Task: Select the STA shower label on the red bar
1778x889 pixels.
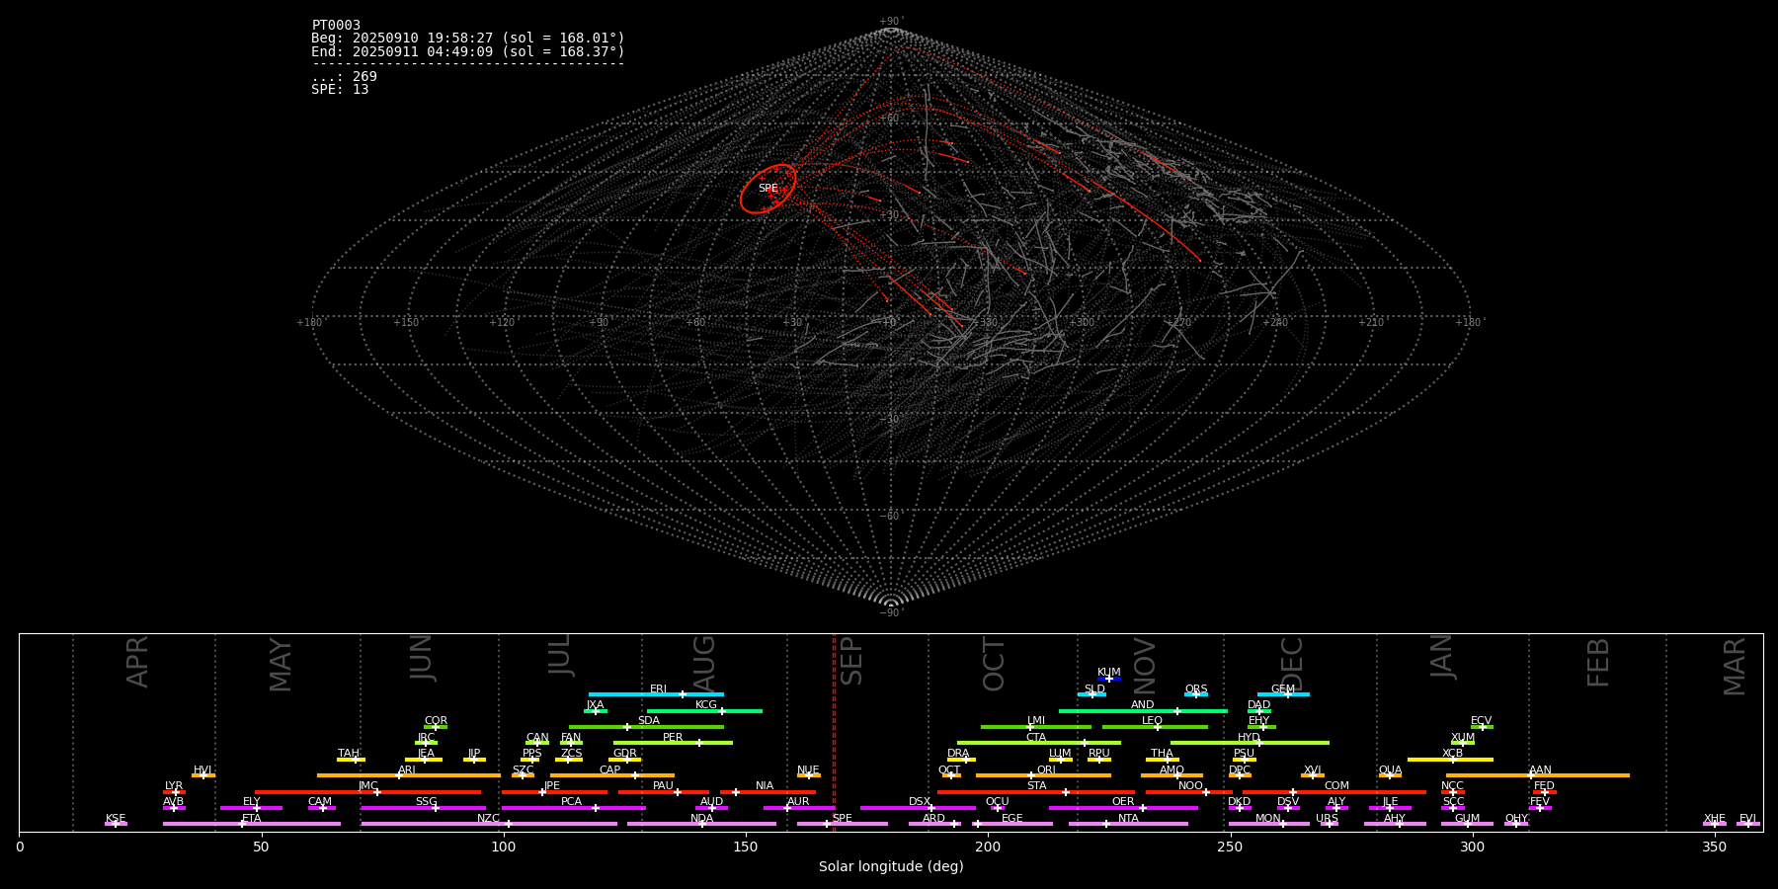Action: point(1036,785)
